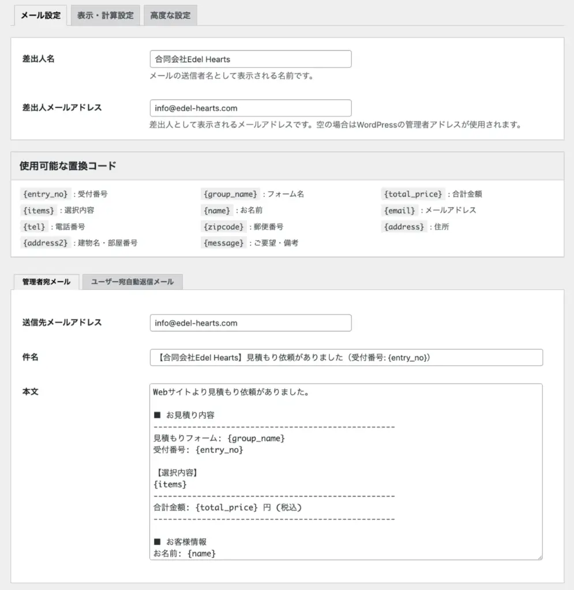Switch to the 表示・計算設定 tab
This screenshot has width=574, height=590.
pos(105,16)
